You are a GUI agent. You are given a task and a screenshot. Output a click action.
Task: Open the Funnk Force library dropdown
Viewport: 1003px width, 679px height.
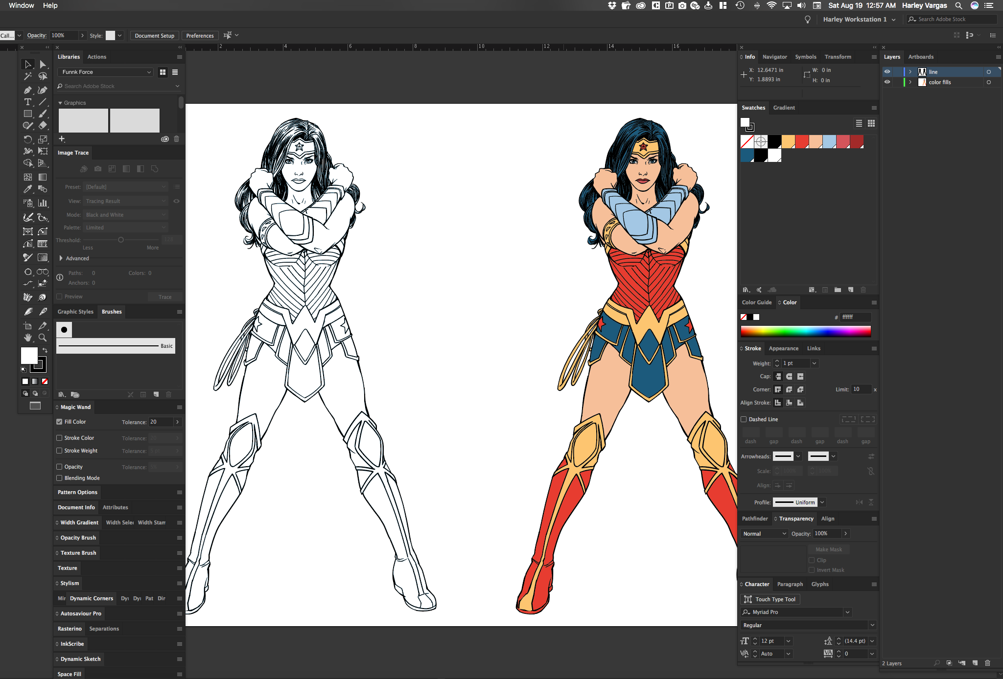[106, 72]
